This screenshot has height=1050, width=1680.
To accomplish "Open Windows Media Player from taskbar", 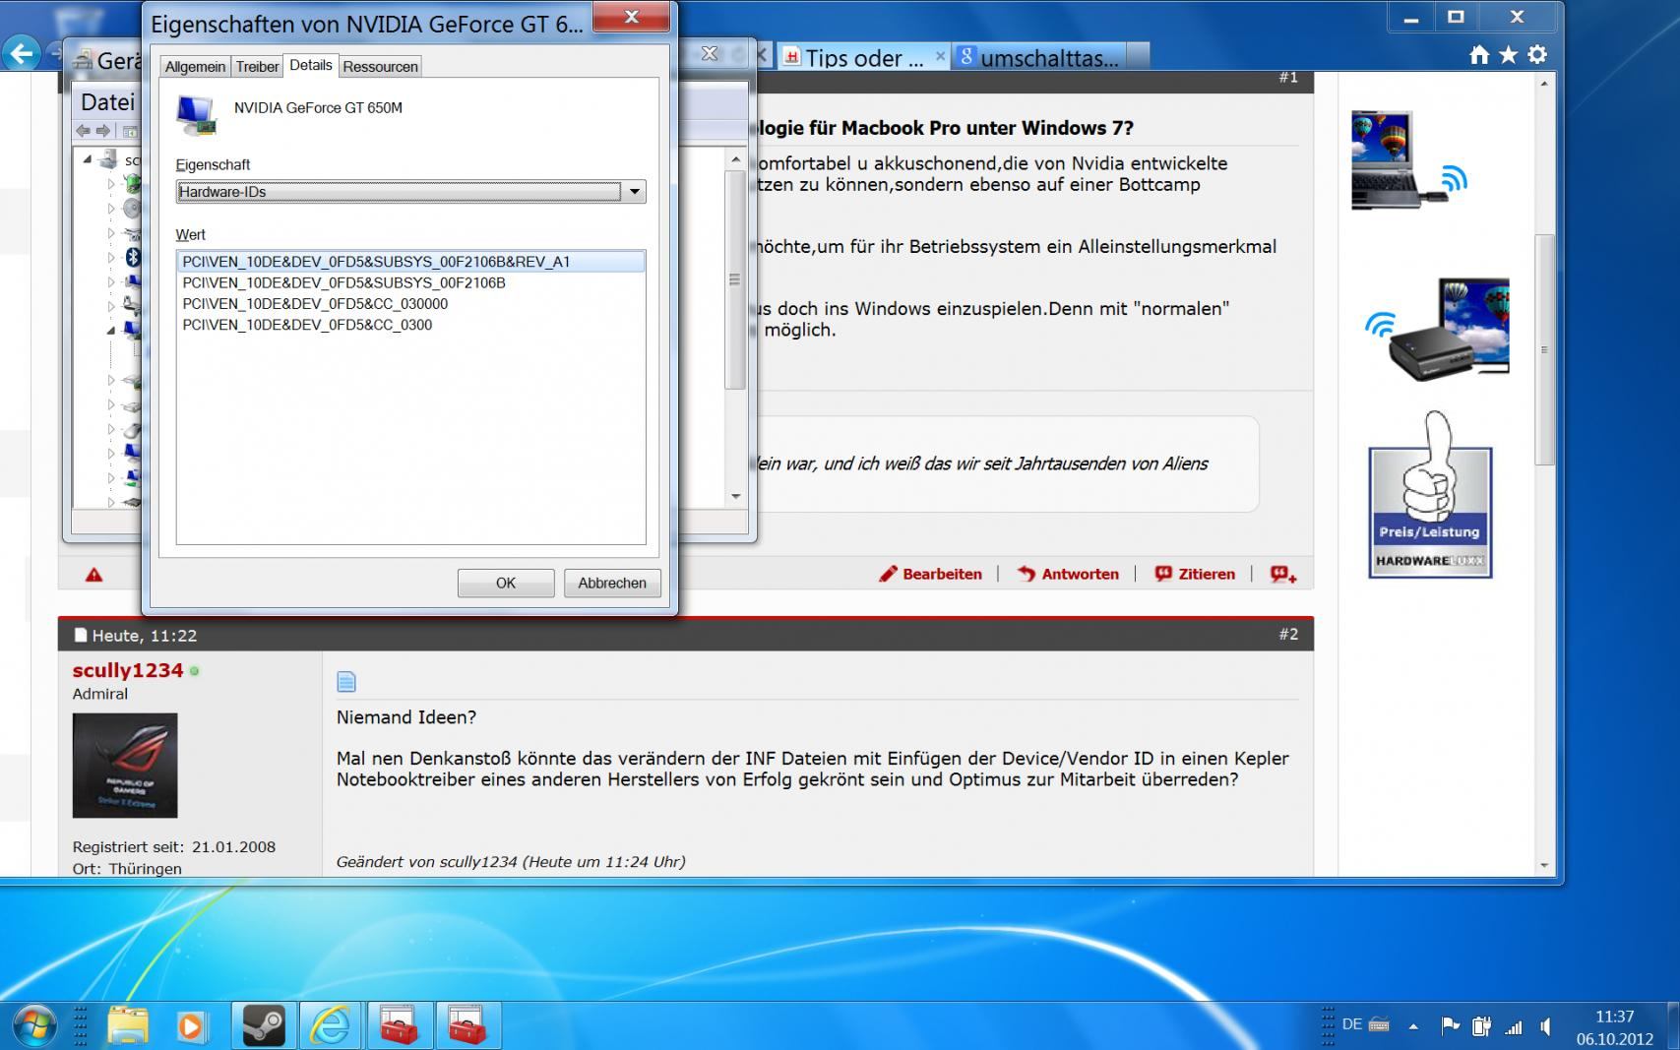I will [x=191, y=1026].
